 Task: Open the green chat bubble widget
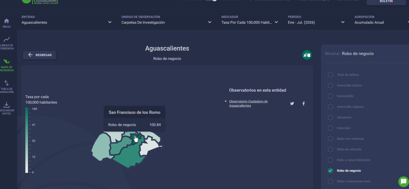coord(403,181)
